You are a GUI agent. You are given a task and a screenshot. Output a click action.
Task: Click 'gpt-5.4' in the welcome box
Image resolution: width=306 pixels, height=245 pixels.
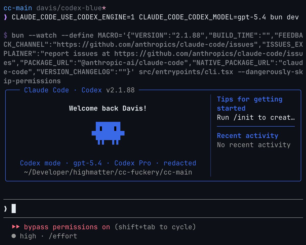click(87, 163)
